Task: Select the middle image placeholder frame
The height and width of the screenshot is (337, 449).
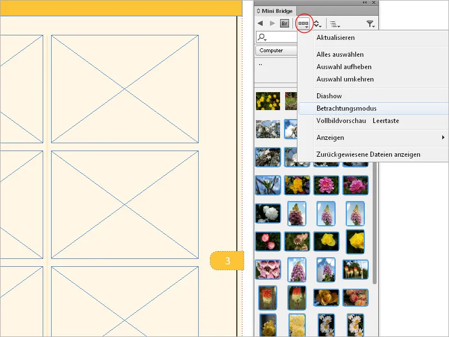Action: (x=125, y=204)
